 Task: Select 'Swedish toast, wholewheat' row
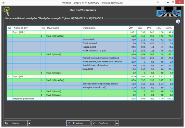click(90, 65)
